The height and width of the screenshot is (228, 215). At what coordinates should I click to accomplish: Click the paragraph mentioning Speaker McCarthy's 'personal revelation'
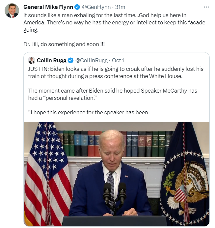point(112,94)
